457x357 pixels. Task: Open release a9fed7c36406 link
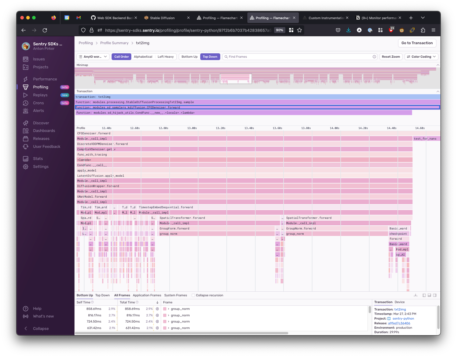399,323
